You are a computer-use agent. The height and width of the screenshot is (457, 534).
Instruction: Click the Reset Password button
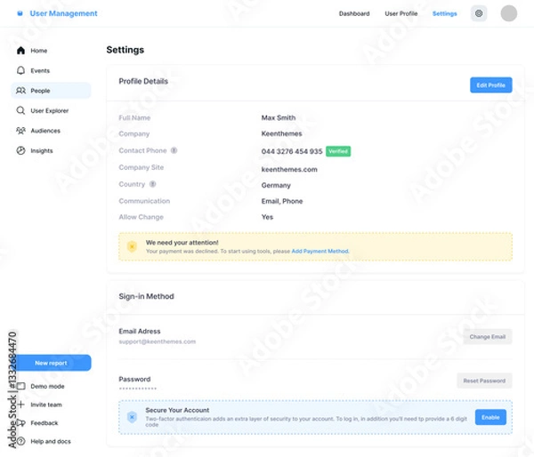(x=484, y=381)
